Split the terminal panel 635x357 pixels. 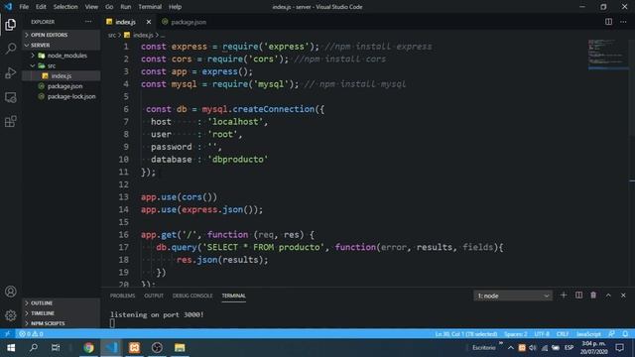578,296
